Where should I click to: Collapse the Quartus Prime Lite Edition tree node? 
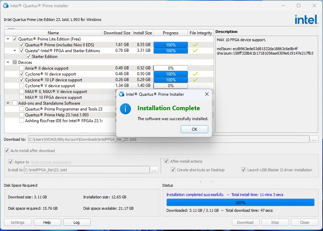(x=8, y=39)
